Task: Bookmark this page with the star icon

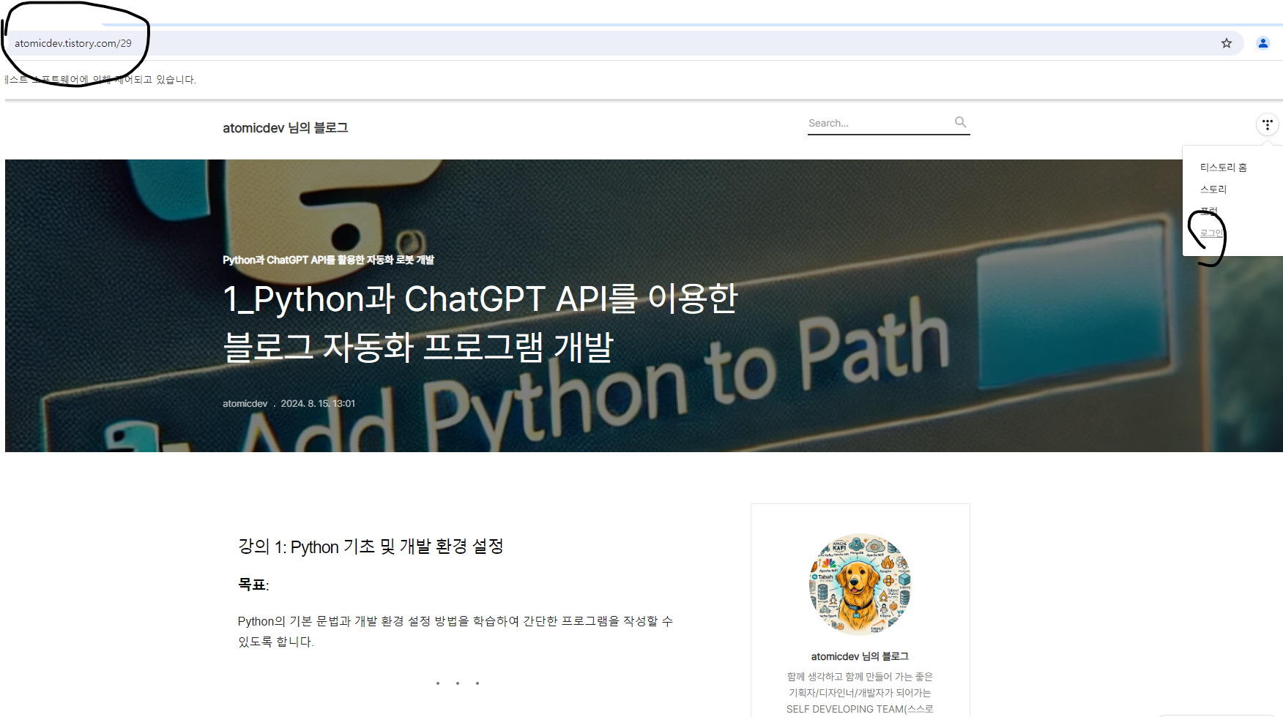Action: [1227, 43]
